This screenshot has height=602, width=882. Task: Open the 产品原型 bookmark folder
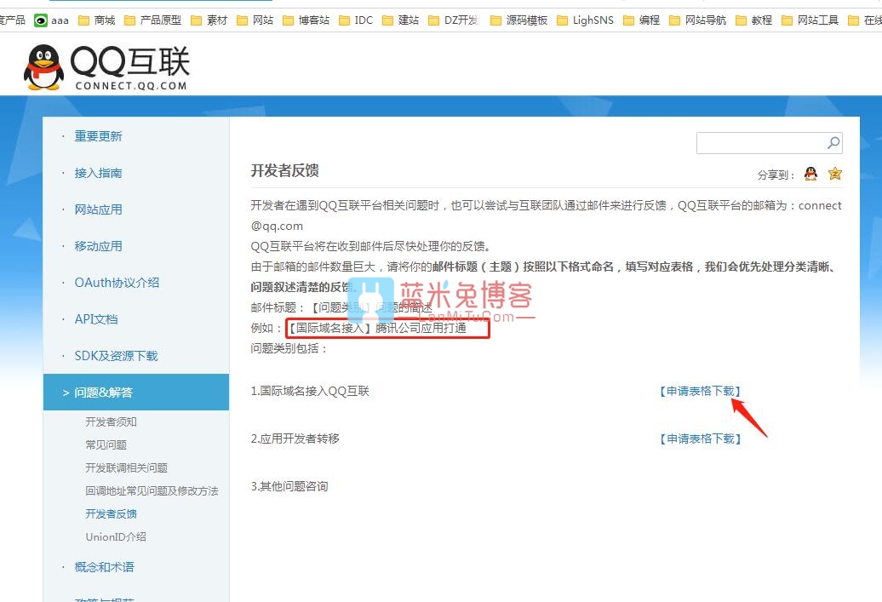[x=153, y=20]
